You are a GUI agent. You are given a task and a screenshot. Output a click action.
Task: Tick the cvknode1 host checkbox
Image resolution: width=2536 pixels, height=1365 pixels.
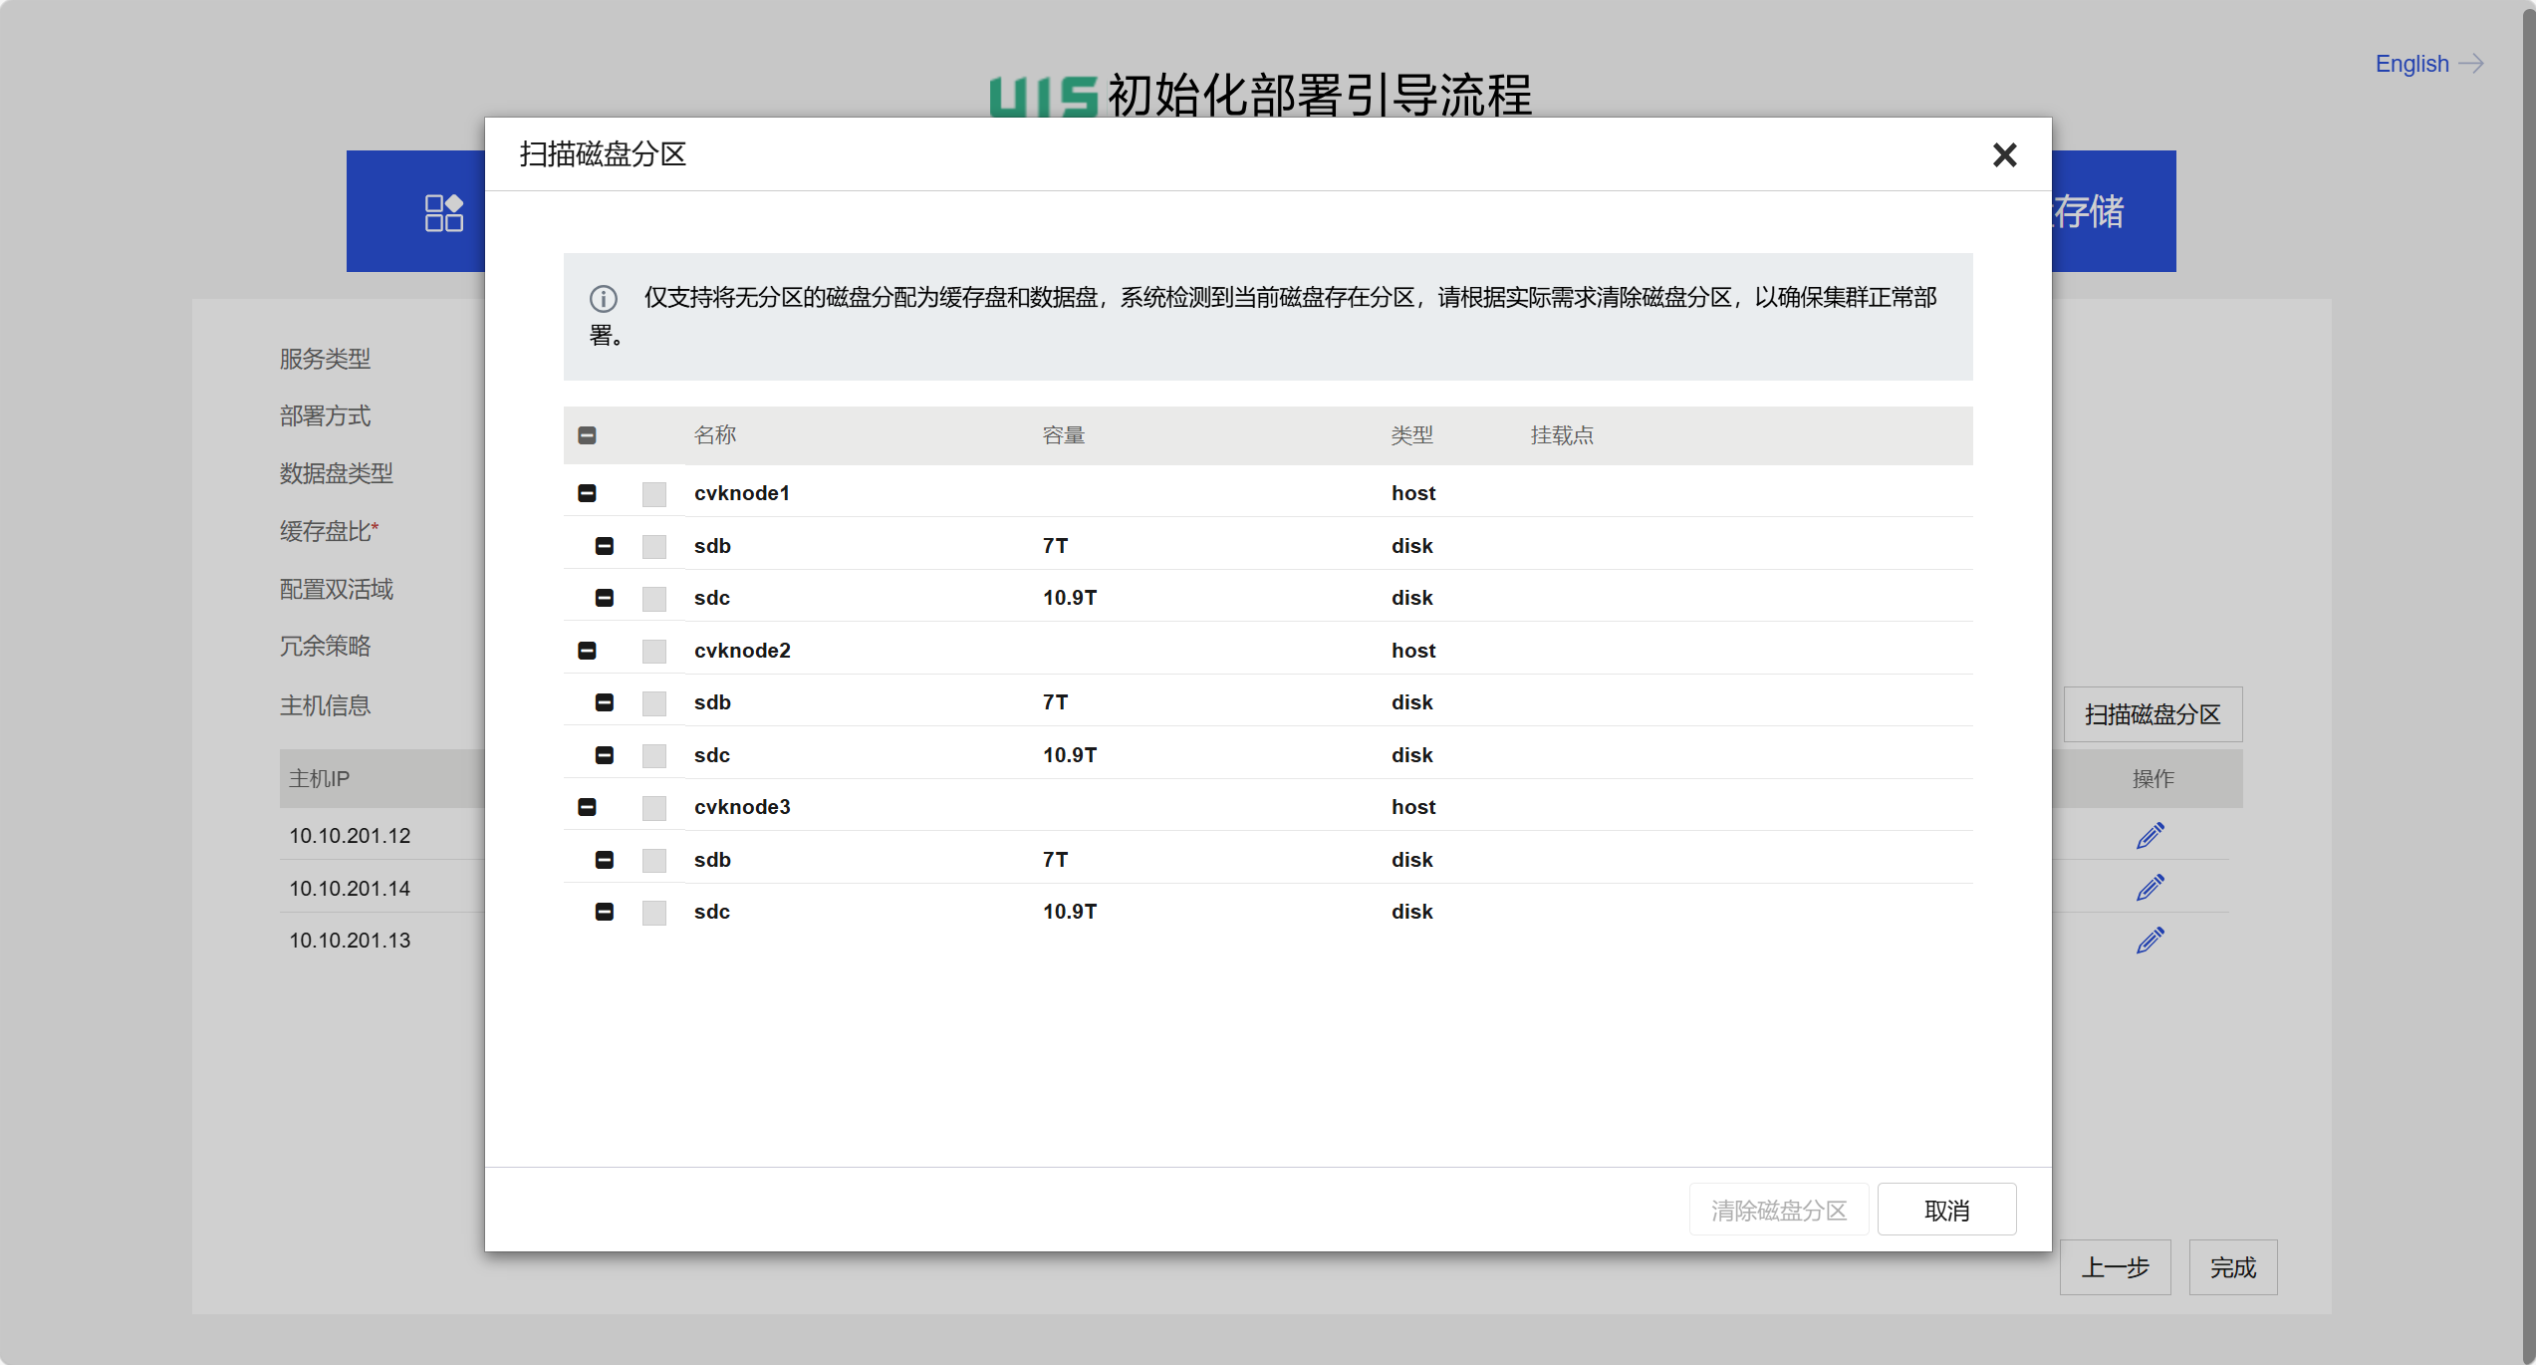click(x=653, y=494)
